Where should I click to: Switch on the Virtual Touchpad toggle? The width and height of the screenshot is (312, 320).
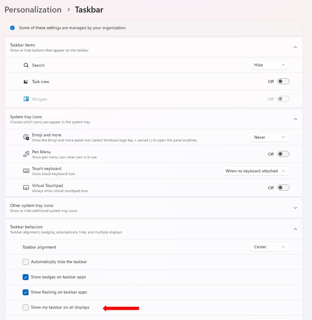pos(283,188)
